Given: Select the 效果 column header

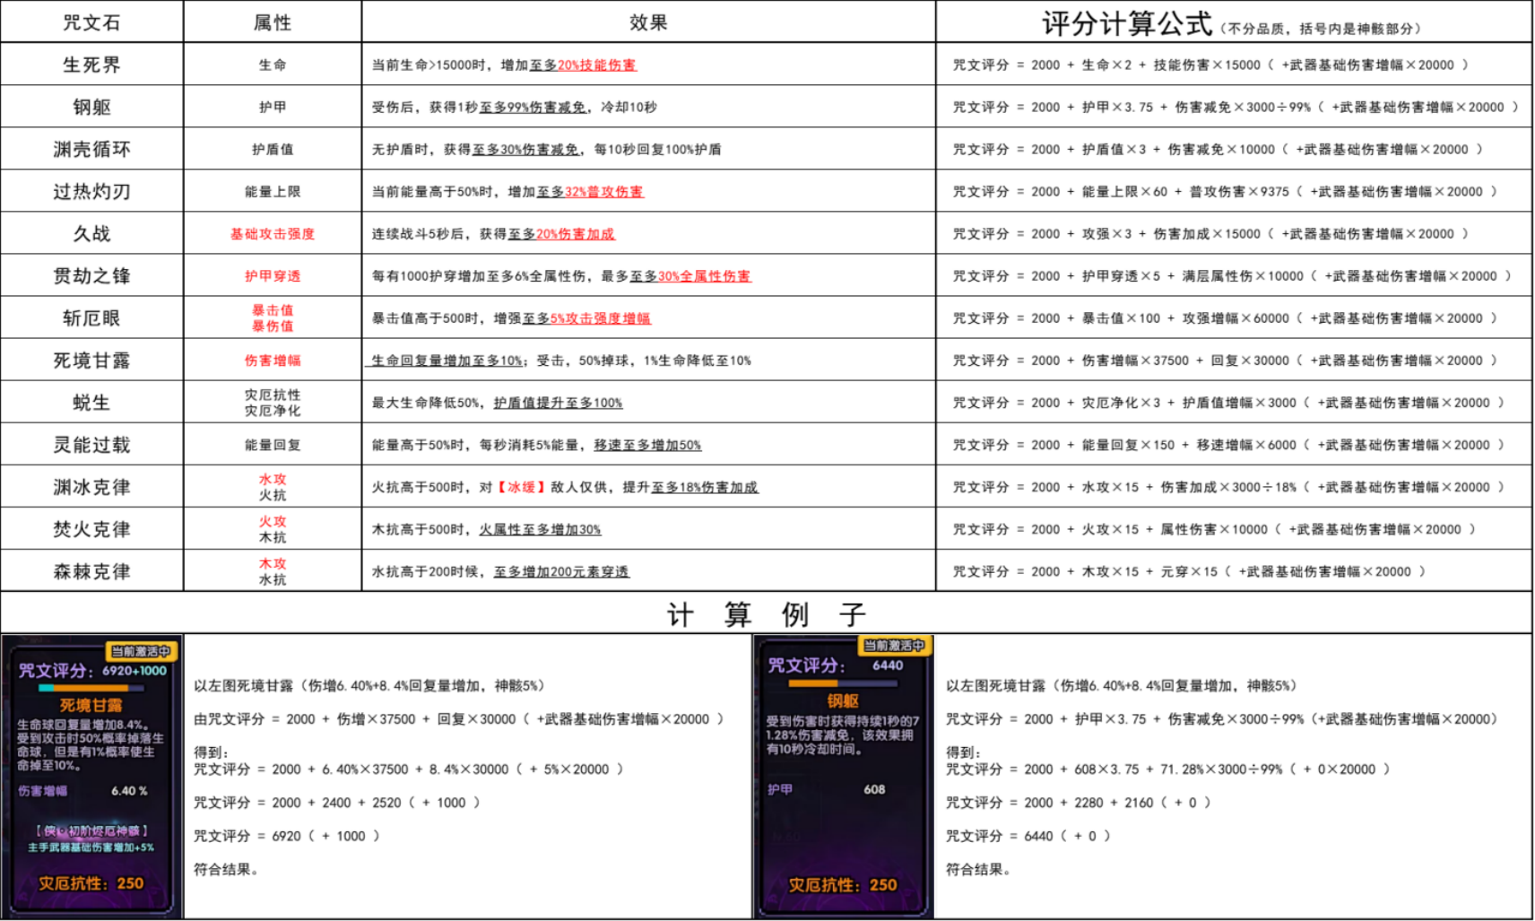Looking at the screenshot, I should pos(648,22).
